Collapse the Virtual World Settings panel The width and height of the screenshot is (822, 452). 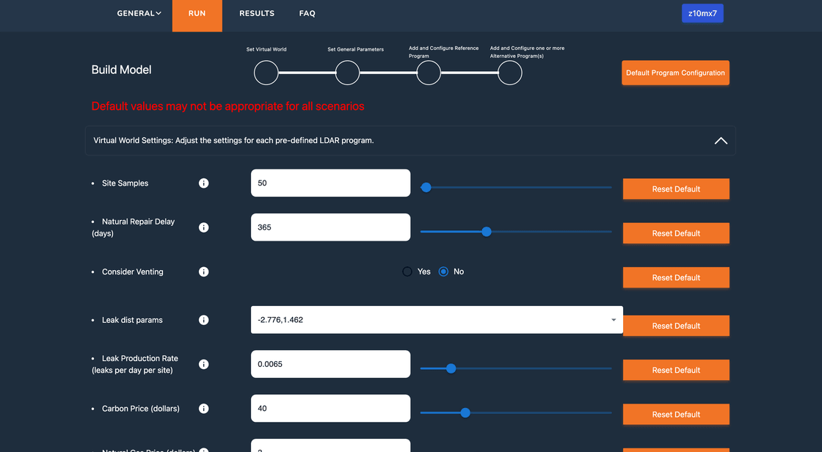click(721, 140)
